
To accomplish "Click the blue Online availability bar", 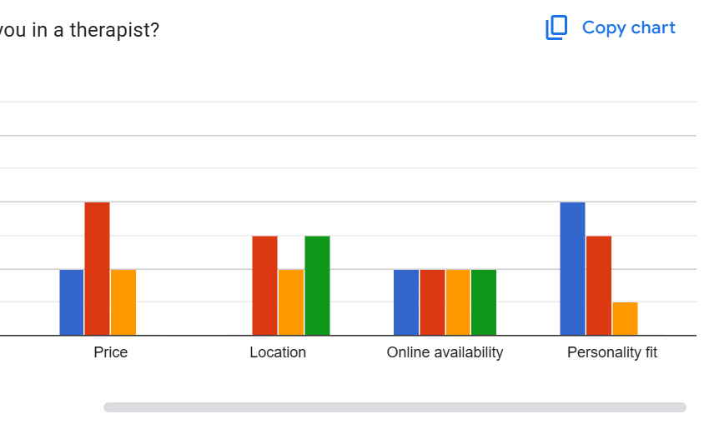I will [406, 302].
